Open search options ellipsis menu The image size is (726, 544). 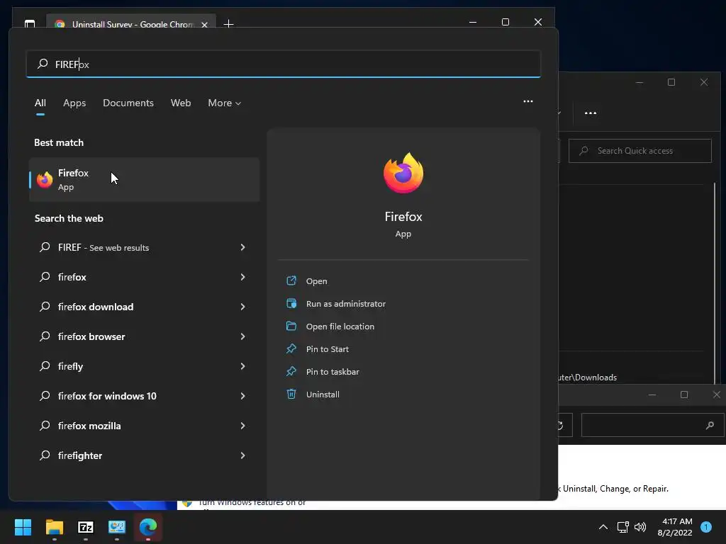click(x=527, y=101)
